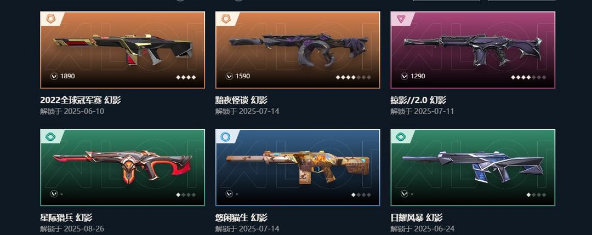Click the 日耀风暴 幻影 title text
Screen dimensions: 592x235
[x=417, y=217]
